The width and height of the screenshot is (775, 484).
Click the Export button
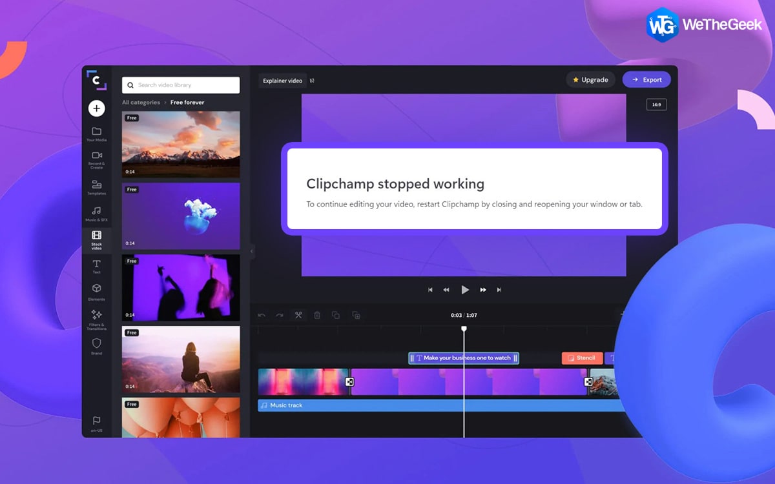[x=646, y=80]
